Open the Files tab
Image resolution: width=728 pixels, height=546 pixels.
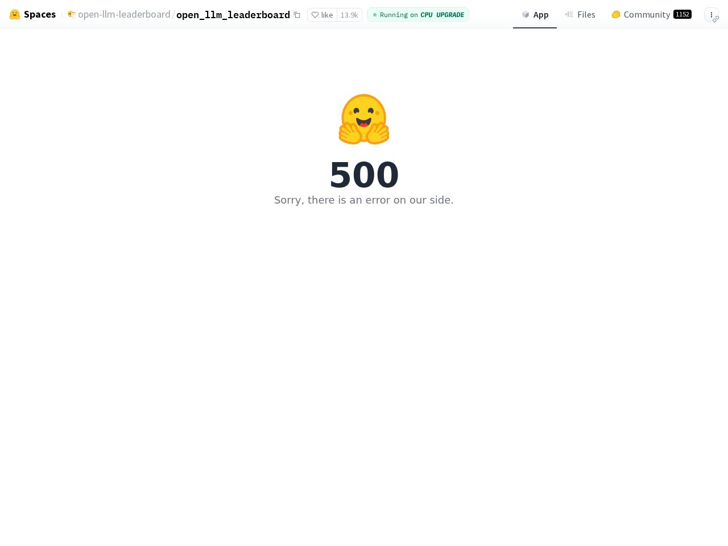click(x=580, y=15)
